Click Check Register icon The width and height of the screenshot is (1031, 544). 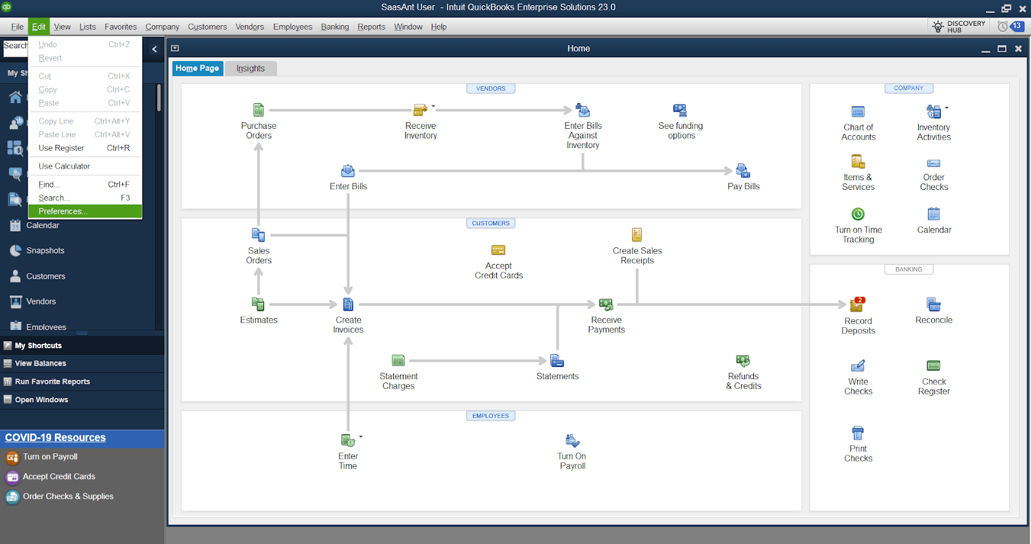933,366
